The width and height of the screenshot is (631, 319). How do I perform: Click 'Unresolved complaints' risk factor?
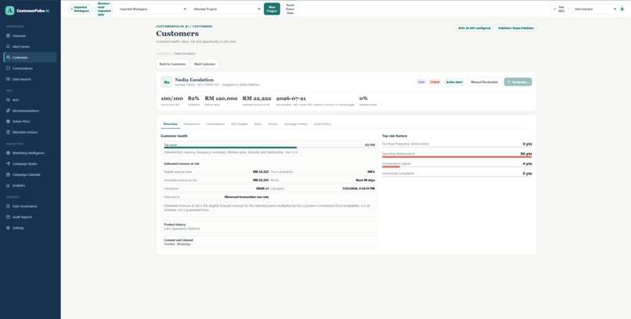click(398, 174)
